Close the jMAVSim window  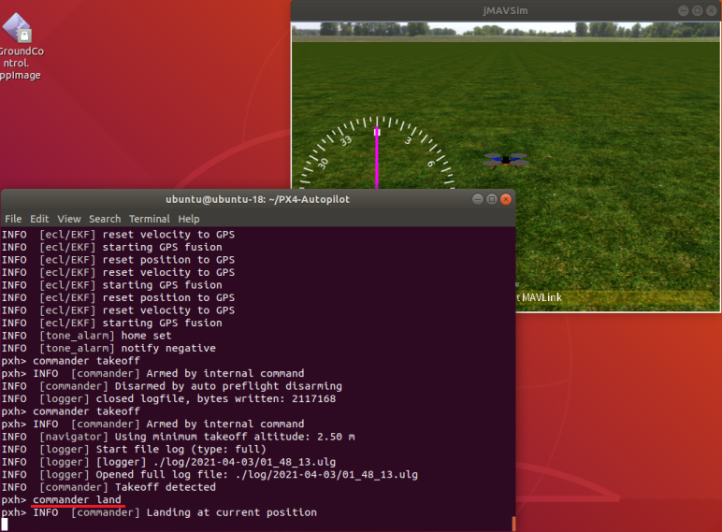coord(711,10)
